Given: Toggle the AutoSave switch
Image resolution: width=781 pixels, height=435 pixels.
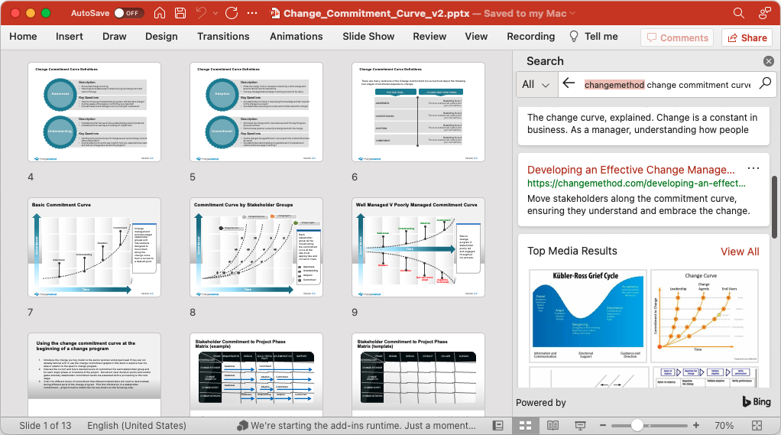Looking at the screenshot, I should click(x=128, y=13).
